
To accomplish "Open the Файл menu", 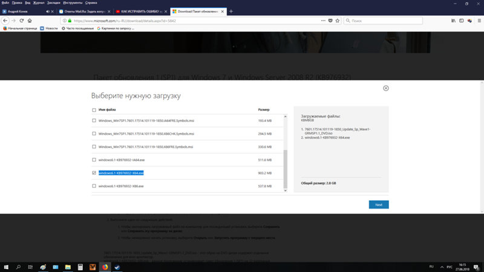I will (5, 3).
